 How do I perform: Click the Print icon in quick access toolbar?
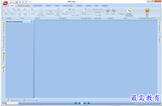[x=20, y=2]
